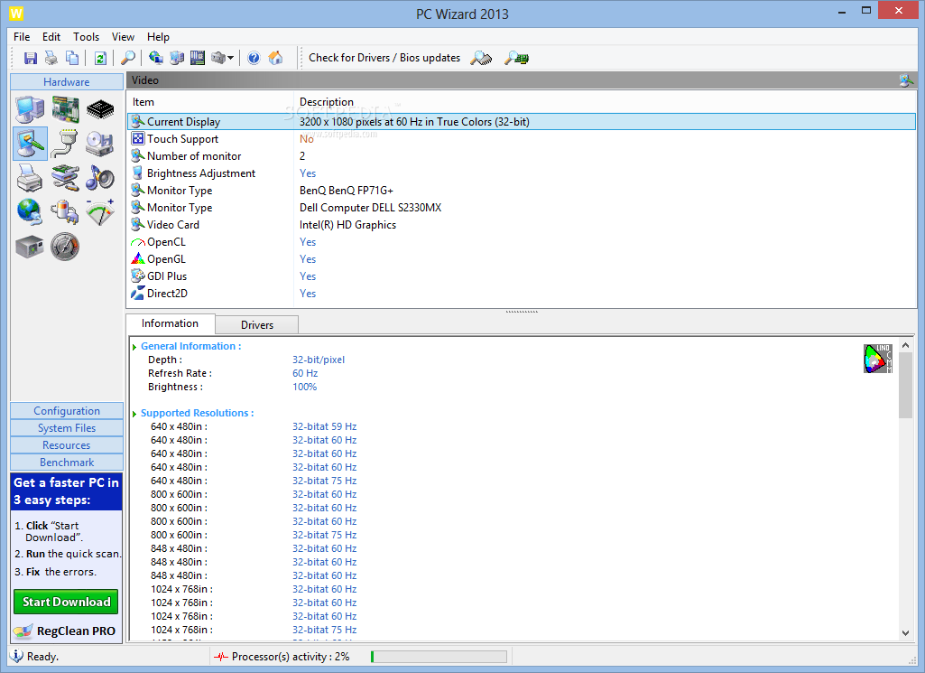Open the Benchmark category
The height and width of the screenshot is (673, 925).
pos(67,463)
